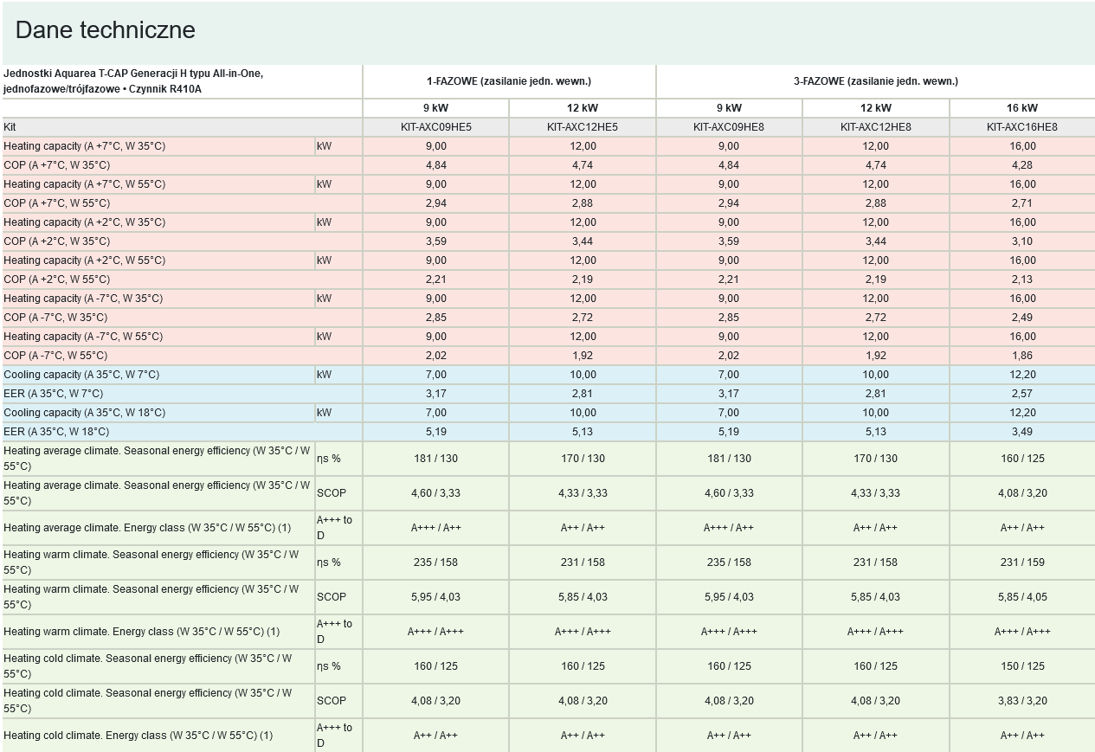The width and height of the screenshot is (1095, 752).
Task: Click the warm climate value 231 / 159
Action: pos(1021,562)
